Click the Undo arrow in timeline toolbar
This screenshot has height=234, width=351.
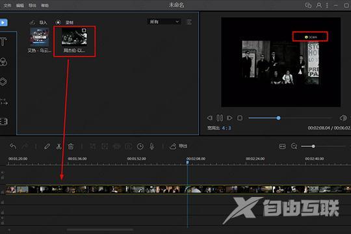[13, 146]
